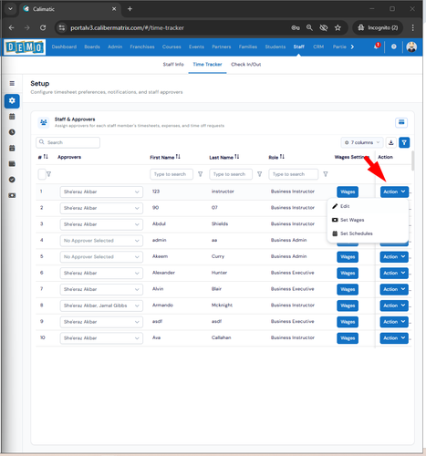Screen dimensions: 426x456
Task: Open the browser three-dot menu
Action: (412, 27)
